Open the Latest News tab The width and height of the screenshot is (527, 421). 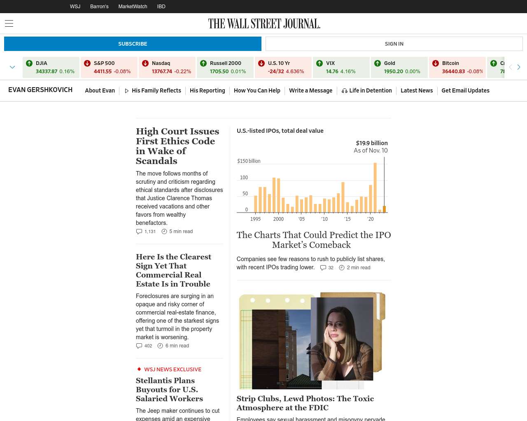point(417,90)
